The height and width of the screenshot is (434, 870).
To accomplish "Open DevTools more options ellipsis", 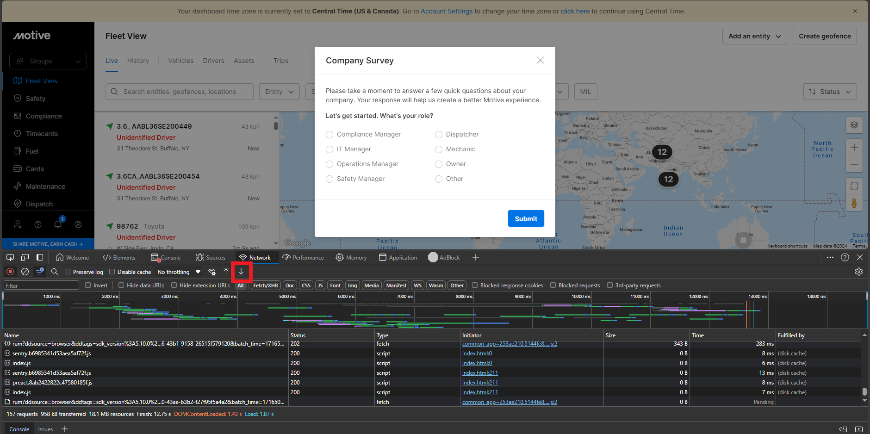I will pos(830,257).
